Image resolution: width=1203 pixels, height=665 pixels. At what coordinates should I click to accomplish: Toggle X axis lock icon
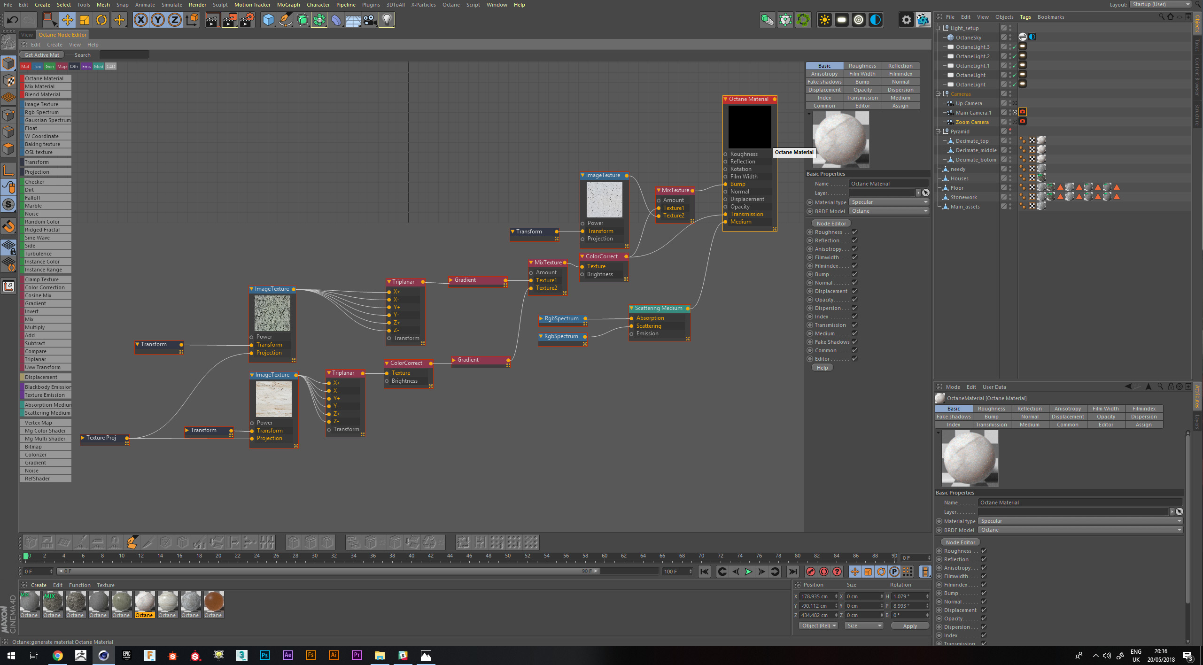[140, 20]
